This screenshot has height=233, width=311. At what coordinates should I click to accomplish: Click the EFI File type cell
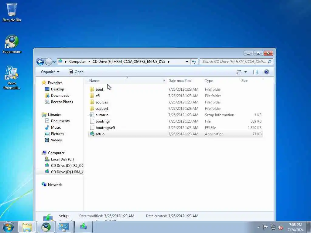[x=210, y=128]
